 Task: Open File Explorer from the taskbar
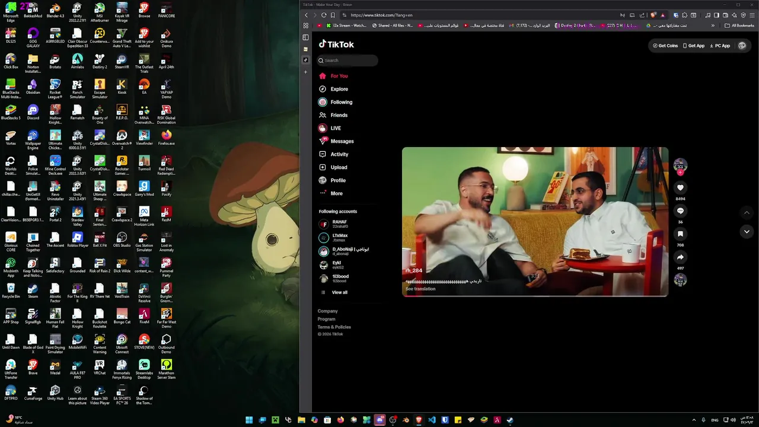coord(301,420)
